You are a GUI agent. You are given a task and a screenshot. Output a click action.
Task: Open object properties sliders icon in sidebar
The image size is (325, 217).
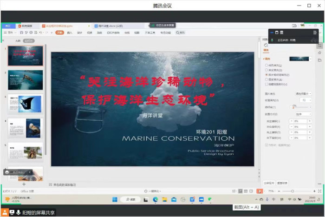319,46
